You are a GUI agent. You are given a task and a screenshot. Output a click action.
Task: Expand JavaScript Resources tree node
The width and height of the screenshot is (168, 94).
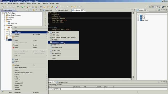coord(5,15)
